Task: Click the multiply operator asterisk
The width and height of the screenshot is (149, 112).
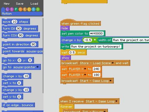Action: click(95, 40)
